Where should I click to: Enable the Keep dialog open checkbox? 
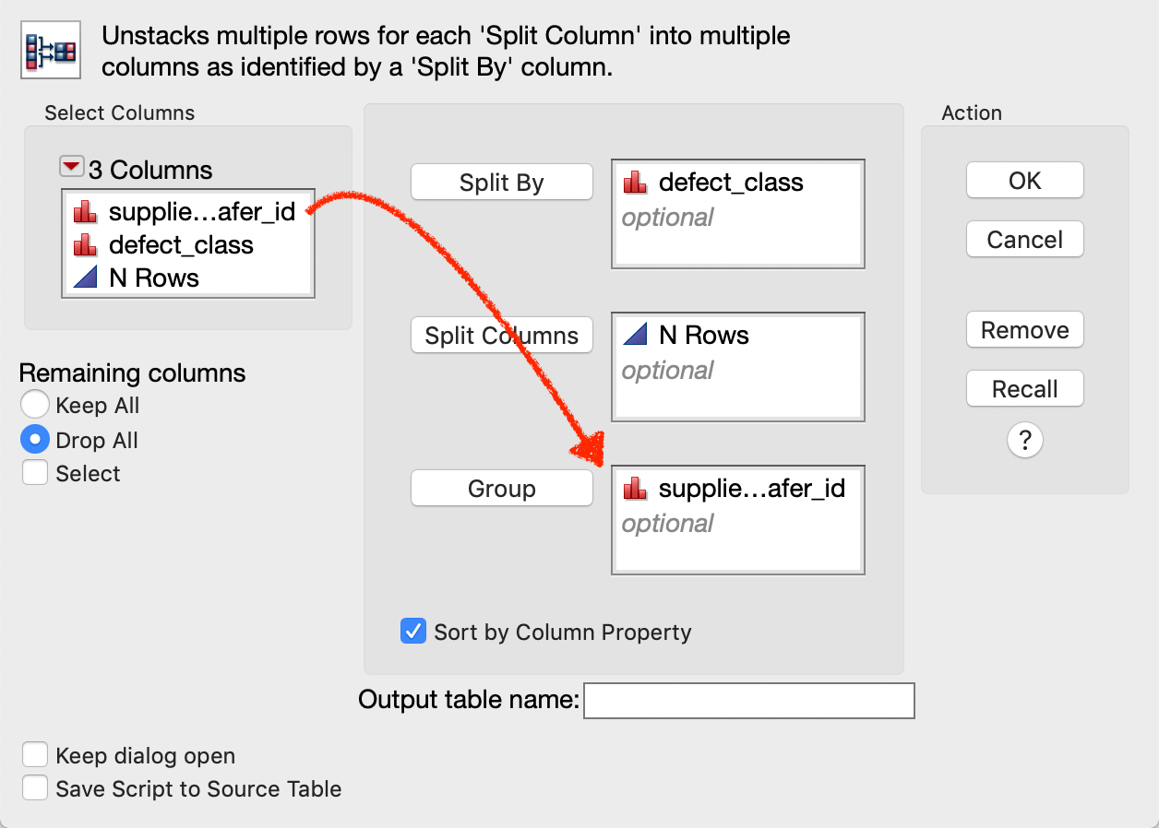pos(35,755)
